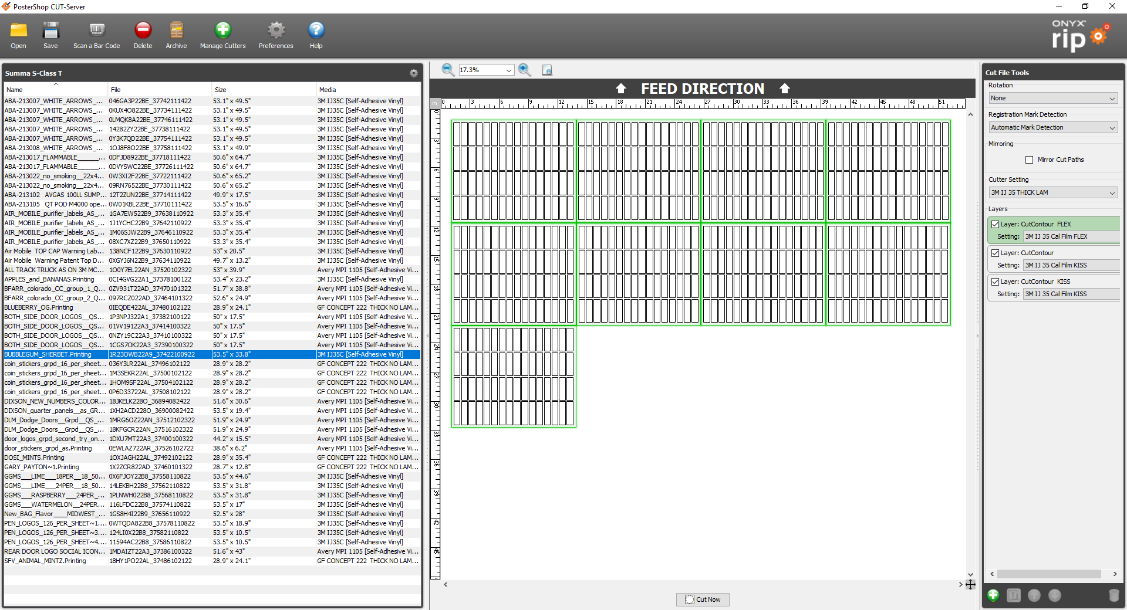The width and height of the screenshot is (1127, 610).
Task: Select ABA-213102 AVGAS 100LL SUMP job
Action: coord(212,195)
